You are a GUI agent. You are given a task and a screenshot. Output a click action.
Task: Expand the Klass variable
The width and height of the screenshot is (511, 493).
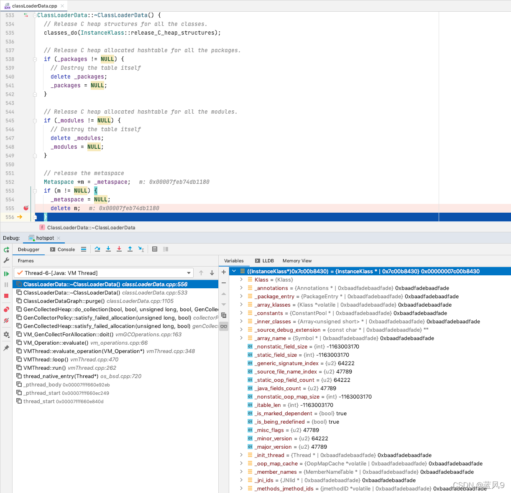(x=241, y=280)
